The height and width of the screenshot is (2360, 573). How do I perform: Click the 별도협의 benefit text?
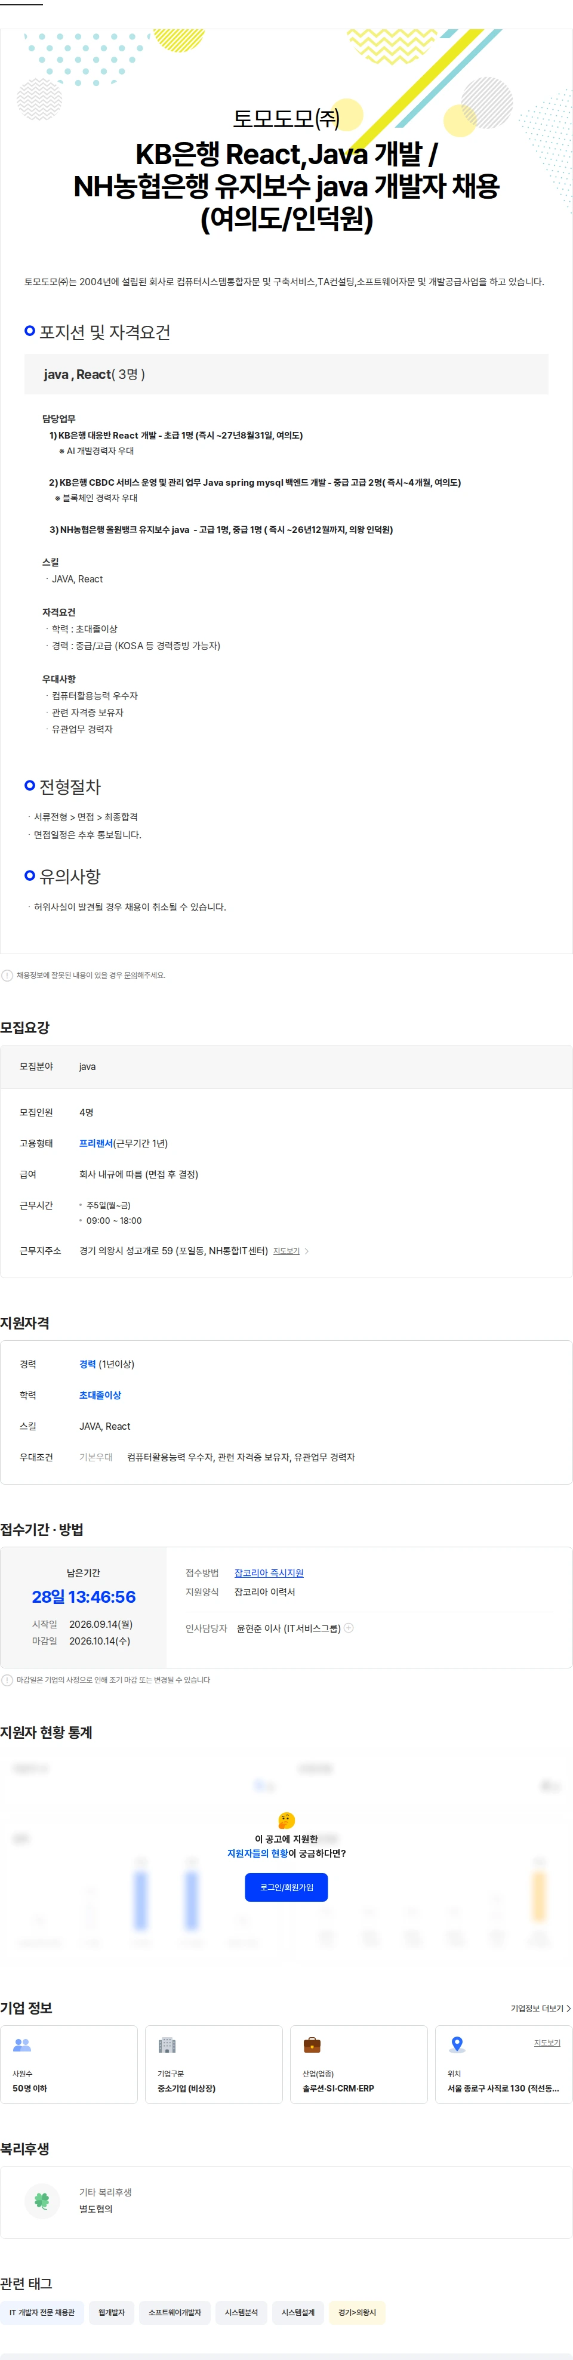pos(95,2209)
